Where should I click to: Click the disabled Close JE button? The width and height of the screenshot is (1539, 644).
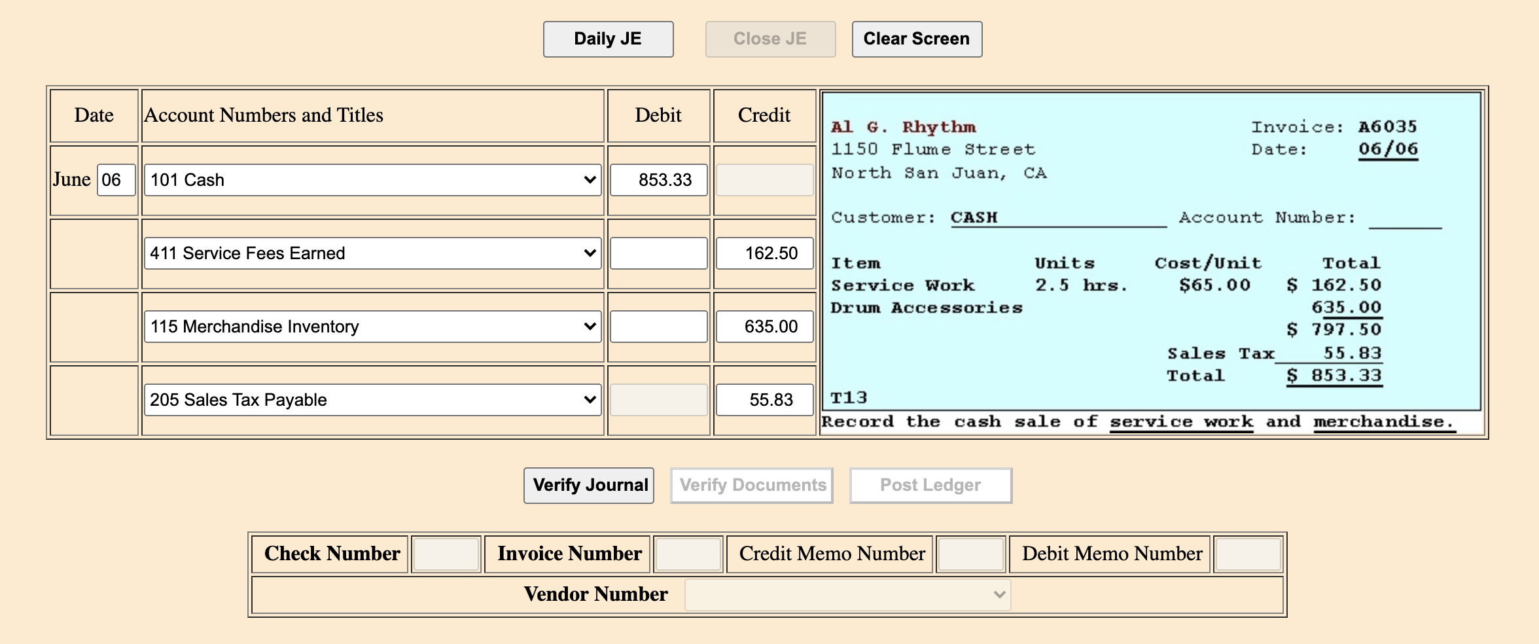point(770,39)
